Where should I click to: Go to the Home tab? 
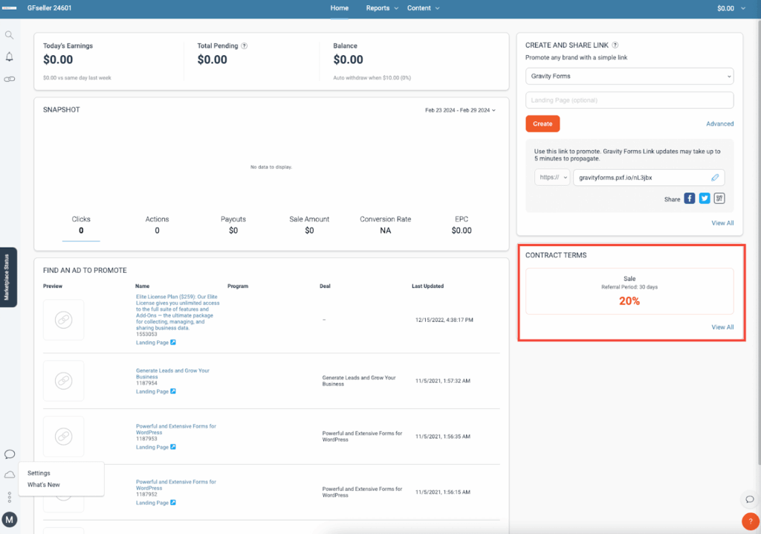tap(339, 8)
